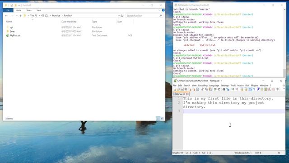289x163 pixels.
Task: Open Document Map icon in Notepad++ toolbar
Action: [266, 89]
